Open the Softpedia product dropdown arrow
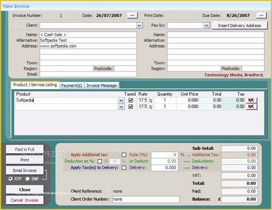The height and width of the screenshot is (210, 272). point(121,100)
